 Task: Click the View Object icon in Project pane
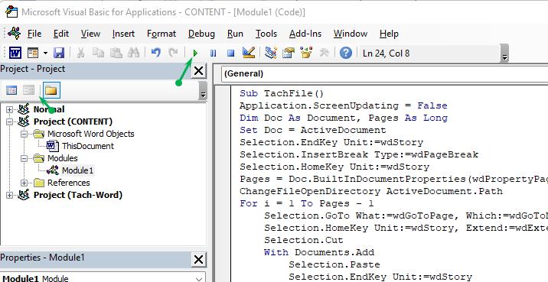[x=28, y=91]
